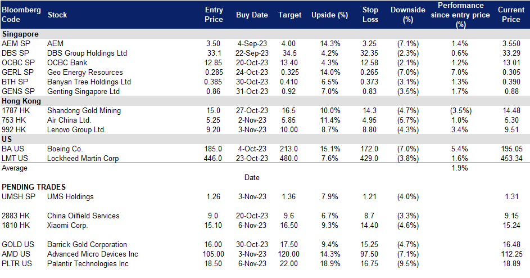530x278 pixels.
Task: Select Barrick Gold Corporation stock name
Action: [x=87, y=244]
